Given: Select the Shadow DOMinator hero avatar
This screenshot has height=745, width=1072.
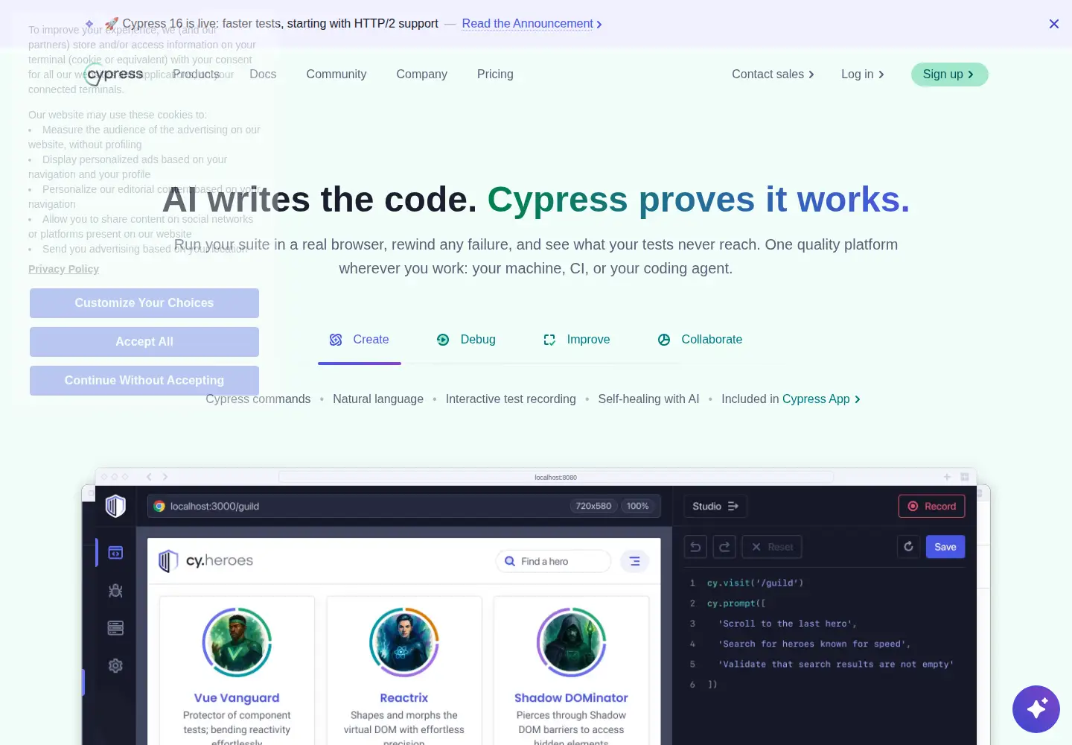Looking at the screenshot, I should 571,642.
